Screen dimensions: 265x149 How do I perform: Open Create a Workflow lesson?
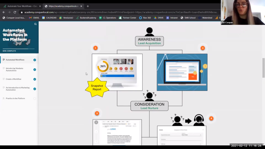point(13,79)
